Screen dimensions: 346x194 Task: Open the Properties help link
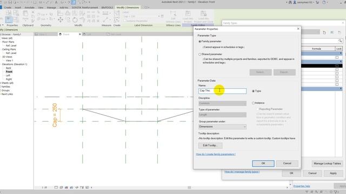[302, 186]
